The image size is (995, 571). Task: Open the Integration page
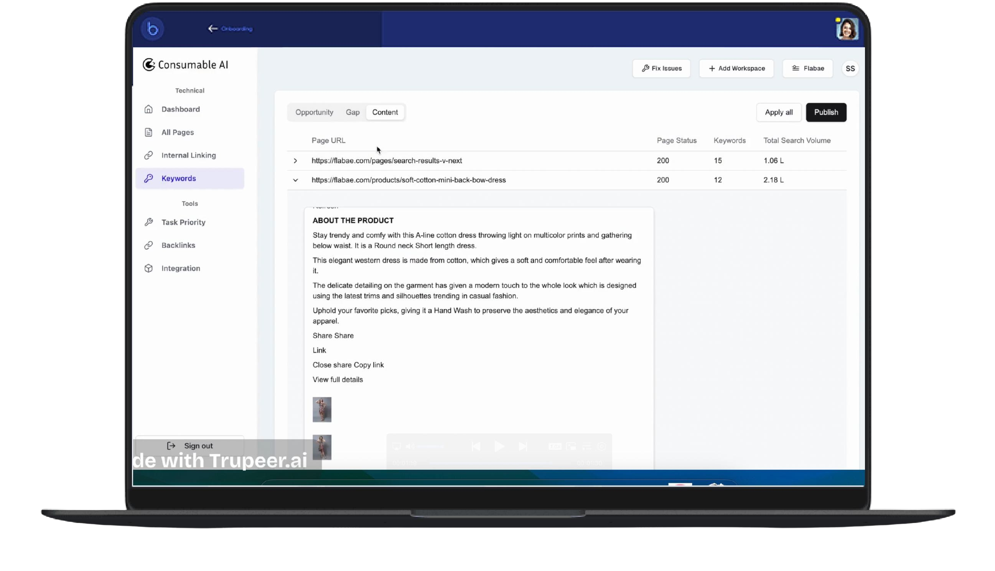(189, 268)
